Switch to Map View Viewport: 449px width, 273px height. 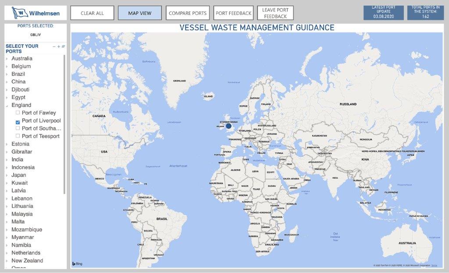point(139,13)
